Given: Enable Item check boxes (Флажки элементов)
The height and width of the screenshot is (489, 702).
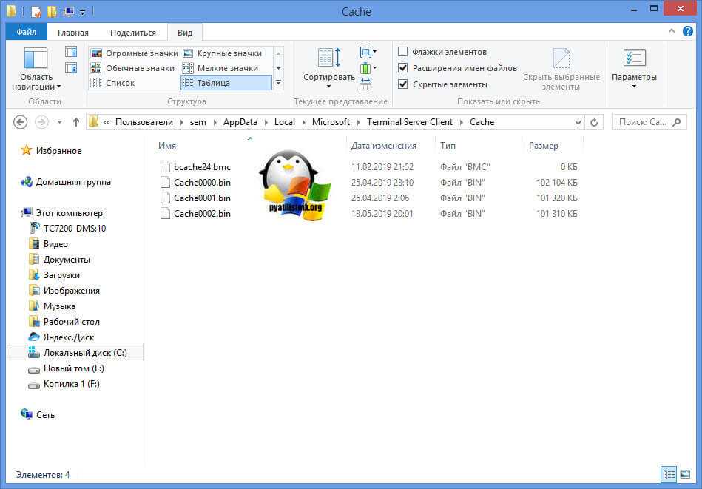Looking at the screenshot, I should [x=403, y=52].
